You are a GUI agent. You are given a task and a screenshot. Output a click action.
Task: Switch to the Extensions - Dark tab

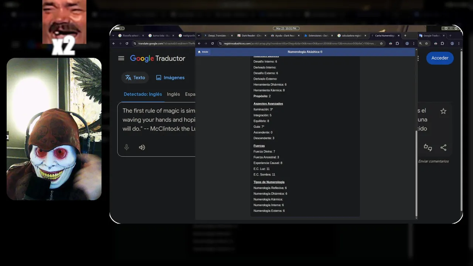pos(318,35)
